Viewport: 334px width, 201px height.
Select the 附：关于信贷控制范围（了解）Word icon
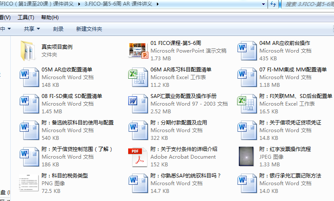[29, 157]
